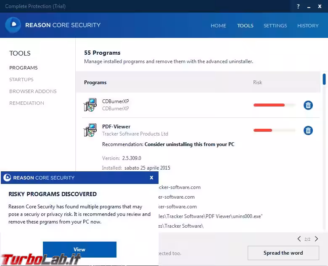
Task: Click the trash icon for PDF-Viewer
Action: (308, 130)
